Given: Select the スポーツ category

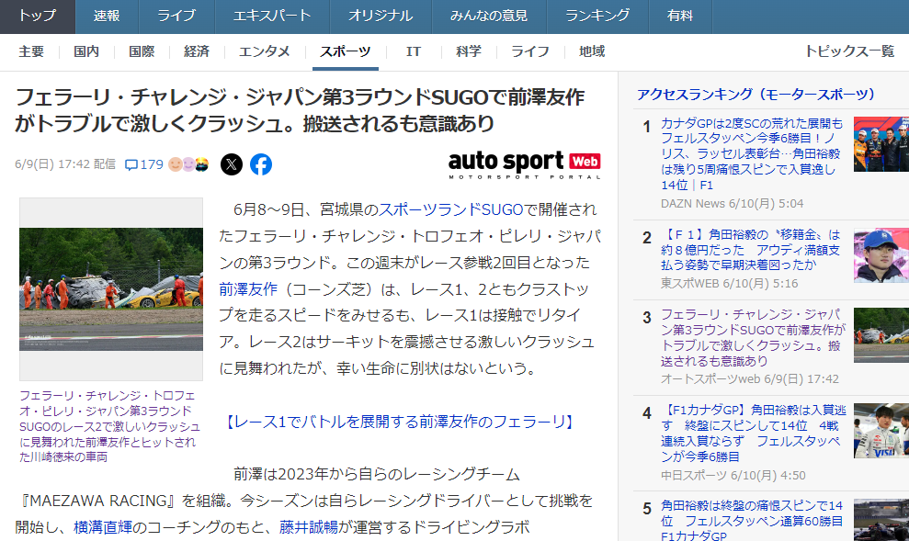Looking at the screenshot, I should click(x=346, y=51).
